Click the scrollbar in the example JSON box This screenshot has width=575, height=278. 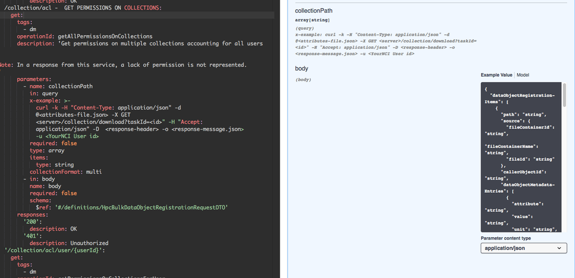[564, 101]
